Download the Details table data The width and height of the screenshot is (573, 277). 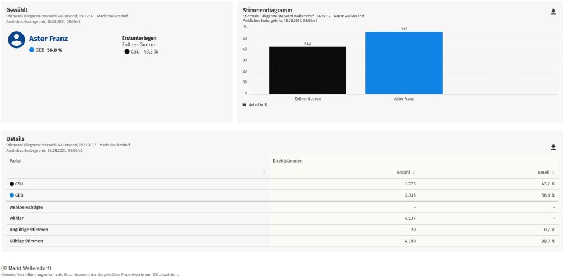(553, 147)
